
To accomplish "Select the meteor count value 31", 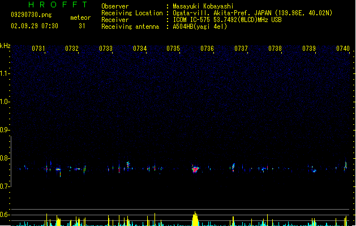I will click(x=82, y=26).
